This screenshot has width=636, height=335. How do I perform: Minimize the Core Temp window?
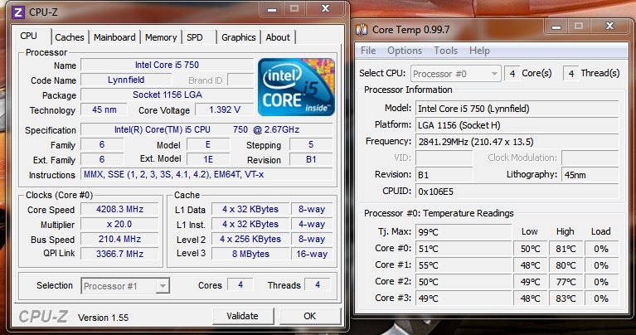tap(556, 27)
